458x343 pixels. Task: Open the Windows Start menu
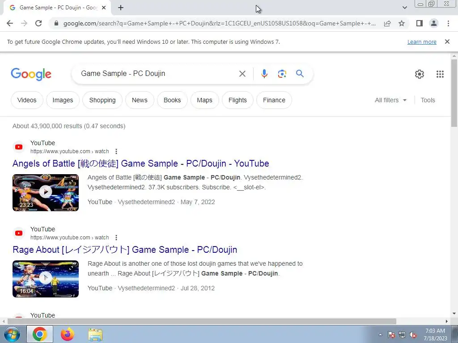tap(12, 334)
